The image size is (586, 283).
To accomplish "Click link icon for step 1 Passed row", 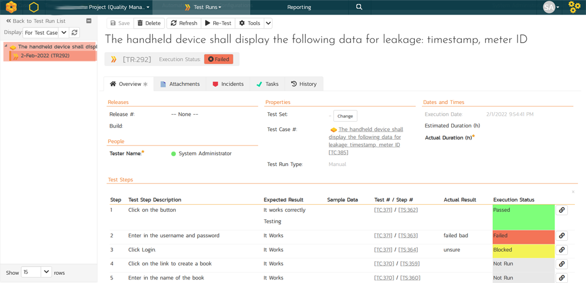I will coord(561,210).
